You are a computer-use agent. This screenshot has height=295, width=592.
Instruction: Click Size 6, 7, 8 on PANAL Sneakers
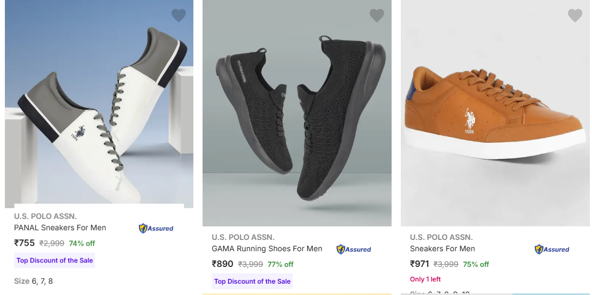coord(33,281)
